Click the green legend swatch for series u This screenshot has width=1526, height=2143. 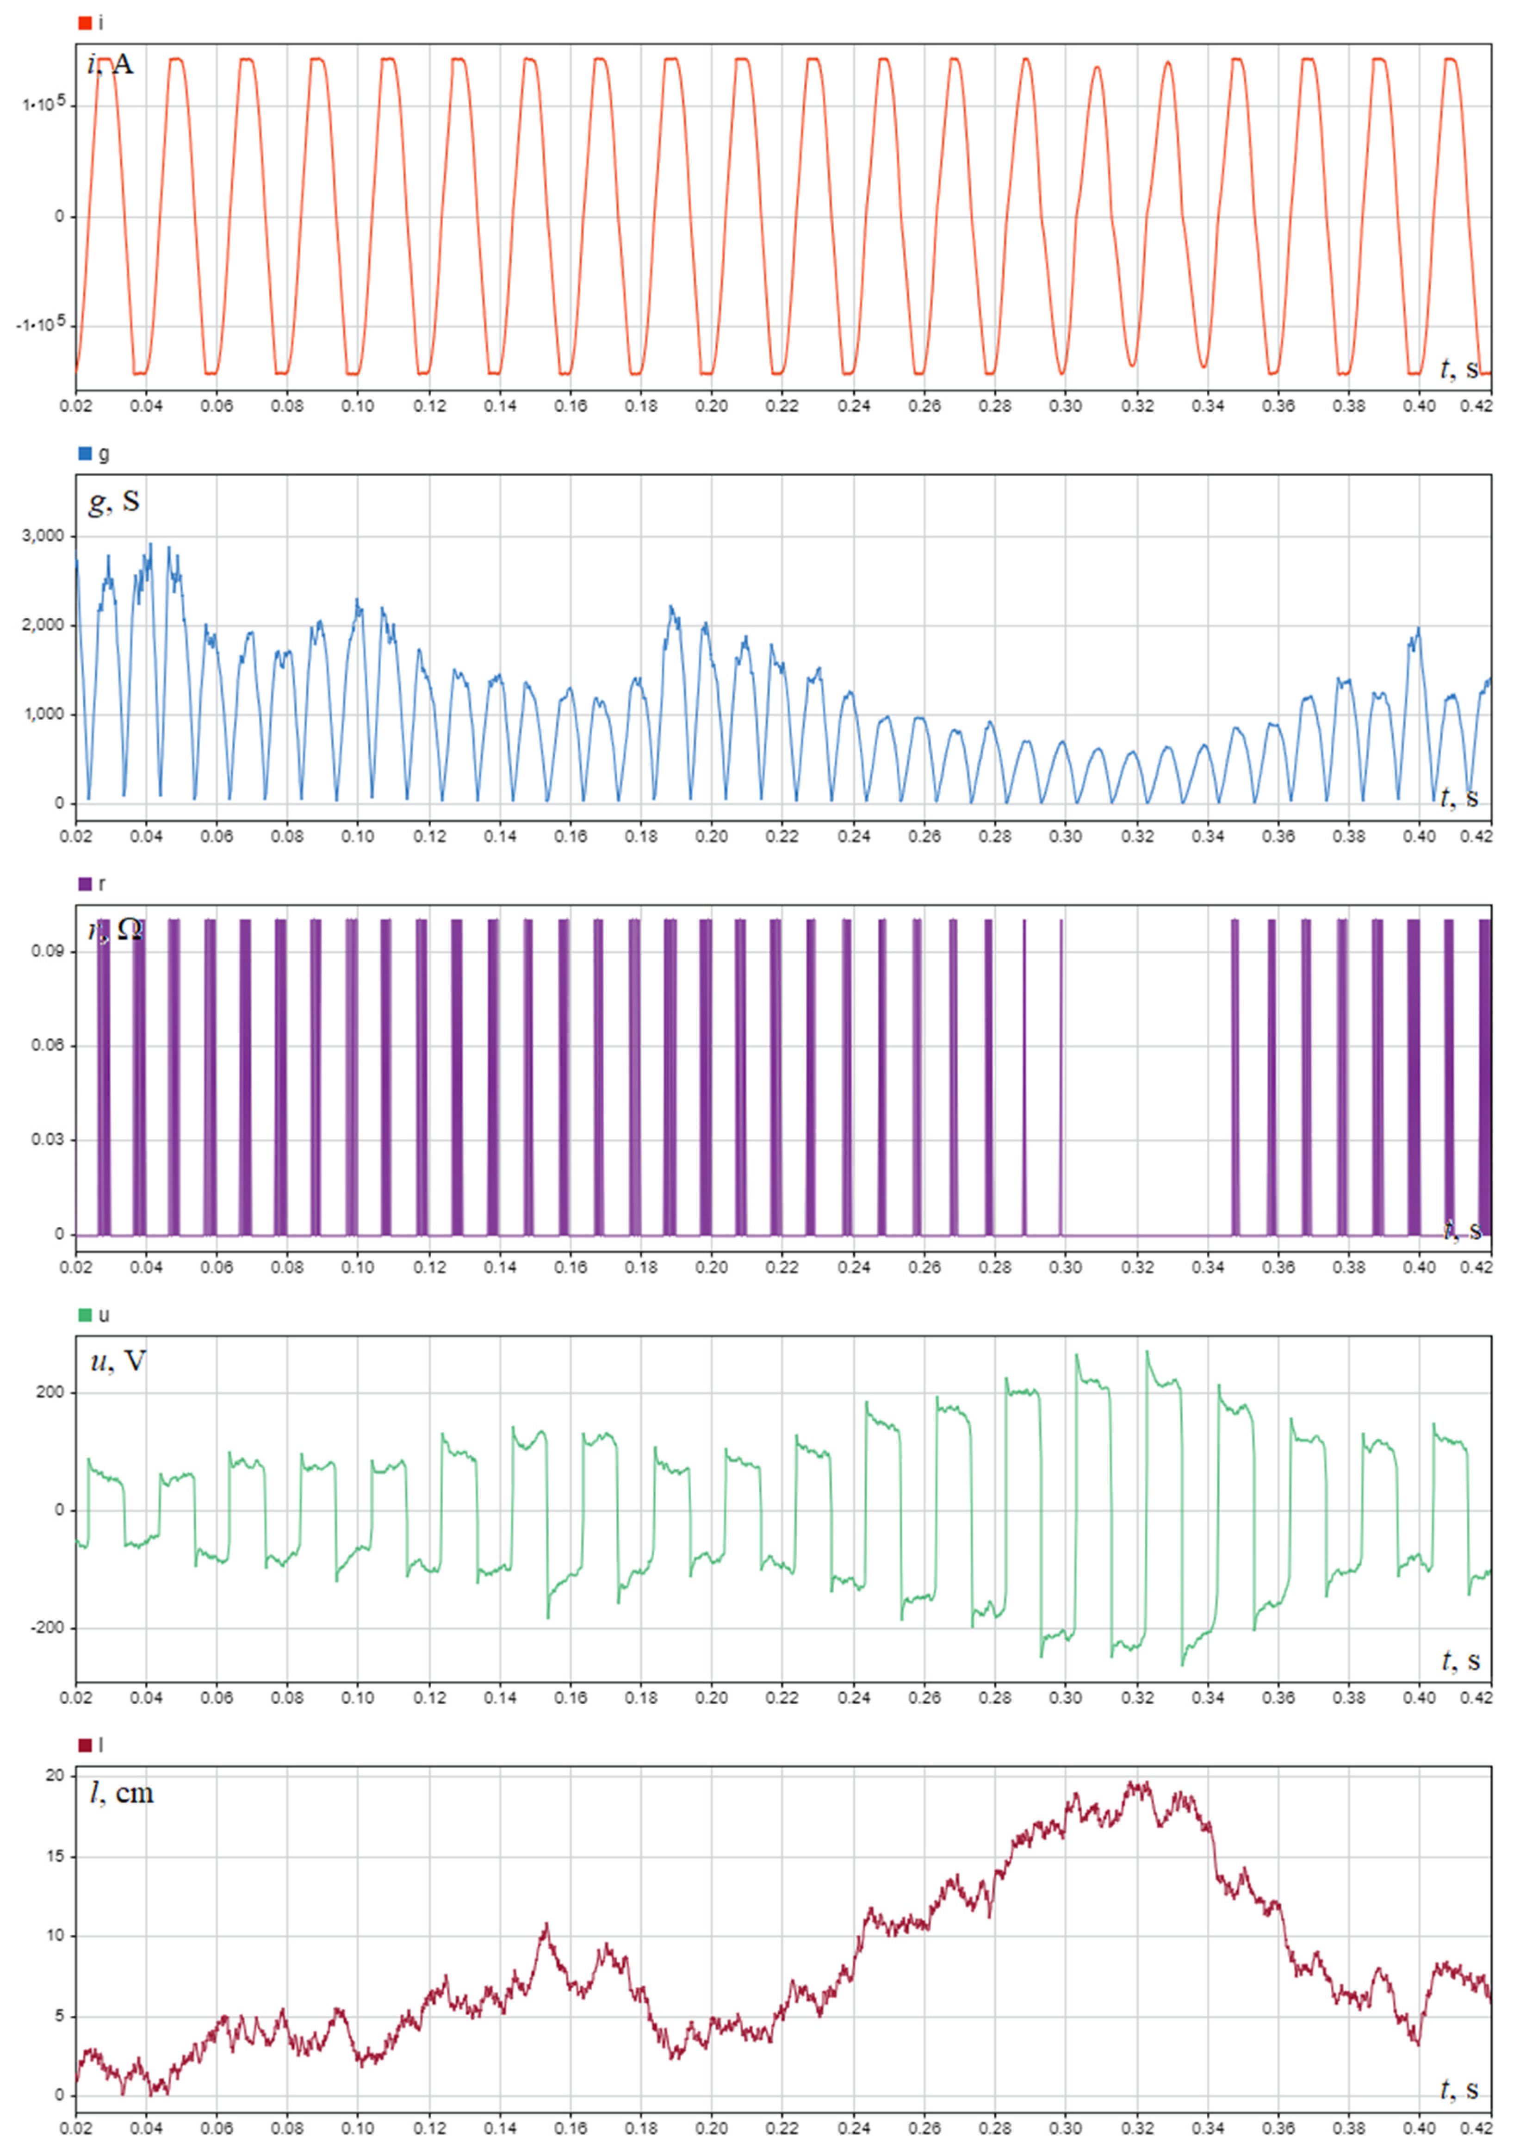point(86,1315)
